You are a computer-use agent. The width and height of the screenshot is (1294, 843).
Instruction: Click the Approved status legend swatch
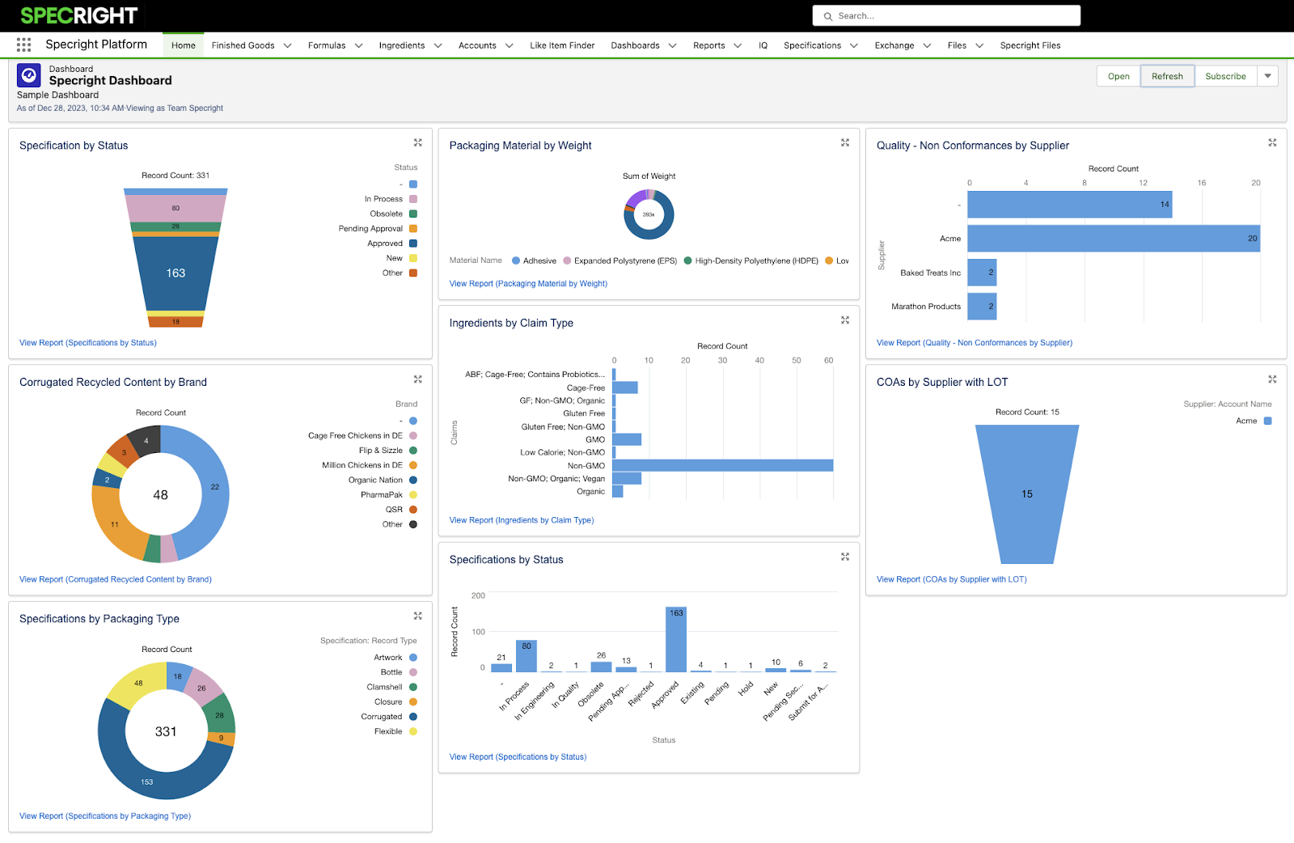click(413, 244)
